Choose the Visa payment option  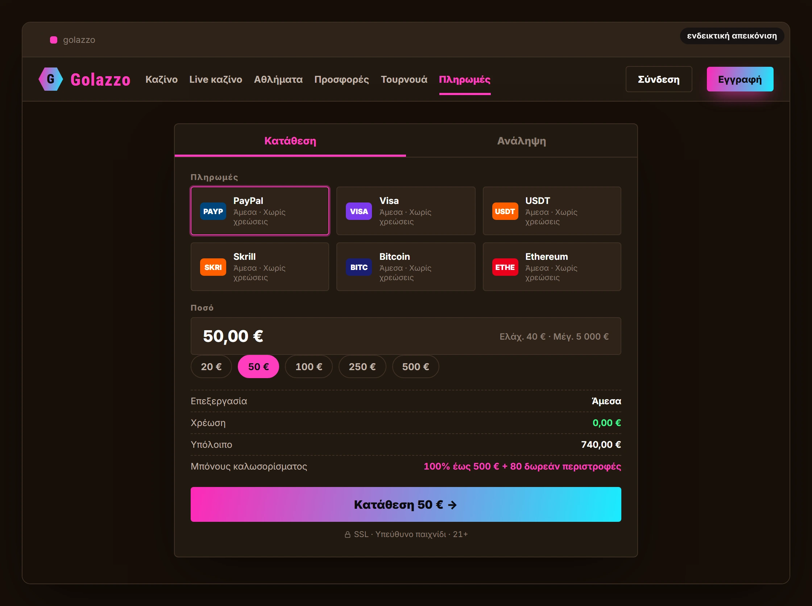(x=406, y=211)
